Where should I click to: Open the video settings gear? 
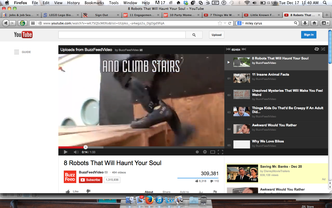tap(205, 152)
